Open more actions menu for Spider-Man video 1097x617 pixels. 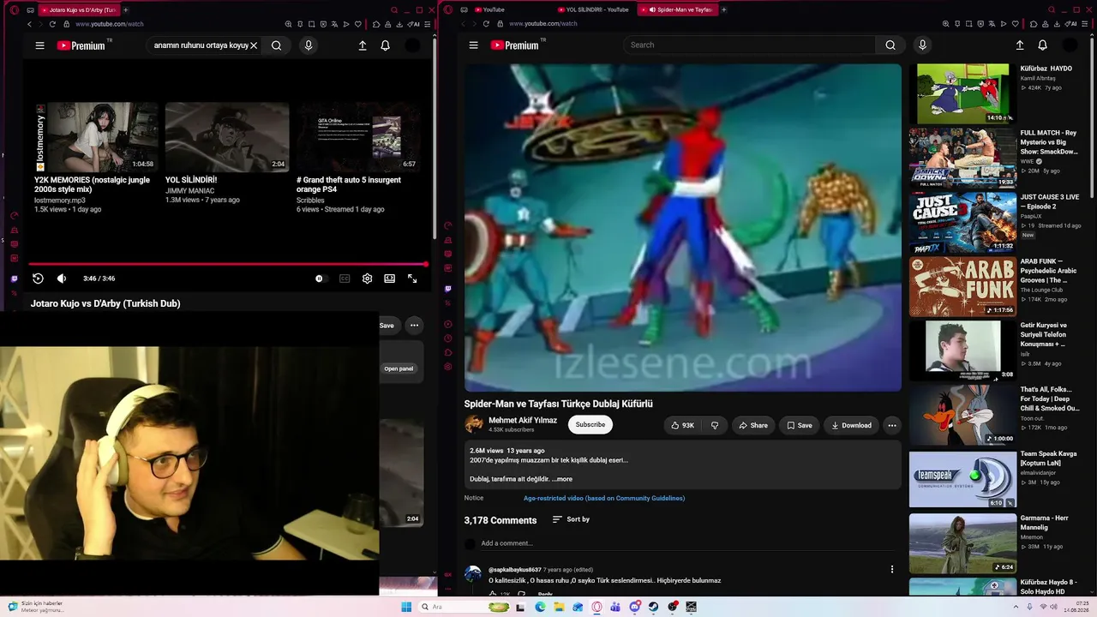pyautogui.click(x=892, y=425)
